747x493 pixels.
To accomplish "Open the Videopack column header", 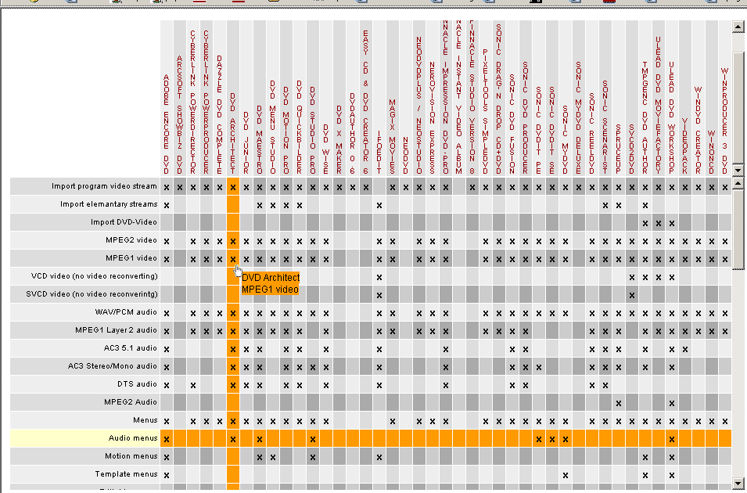I will [685, 146].
